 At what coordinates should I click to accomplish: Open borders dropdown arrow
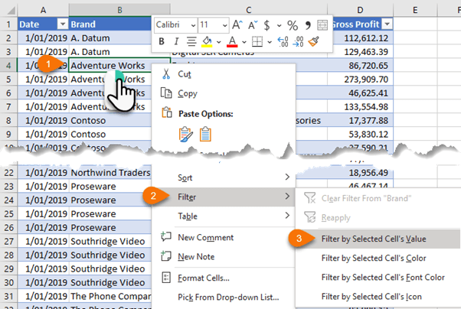click(270, 42)
